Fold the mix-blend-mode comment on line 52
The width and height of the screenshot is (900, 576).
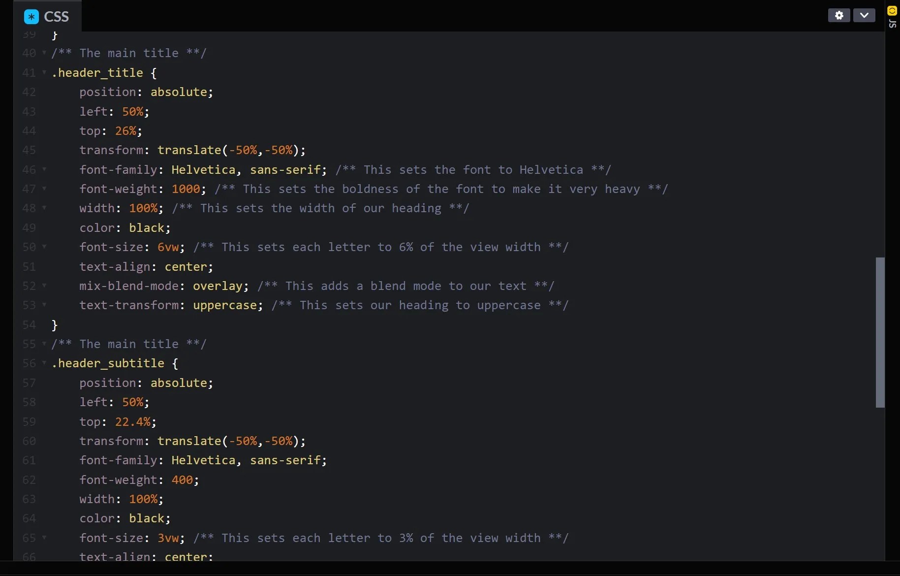pos(44,286)
